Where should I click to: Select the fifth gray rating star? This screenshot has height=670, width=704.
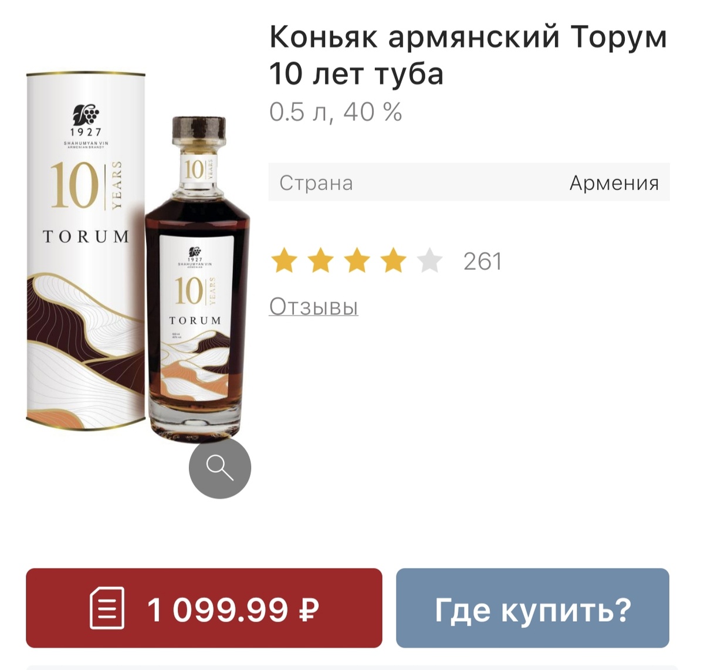coord(429,261)
